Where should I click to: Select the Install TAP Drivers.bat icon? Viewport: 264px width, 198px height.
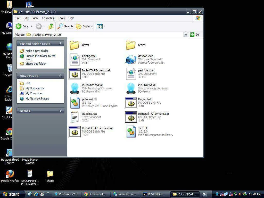pyautogui.click(x=75, y=74)
